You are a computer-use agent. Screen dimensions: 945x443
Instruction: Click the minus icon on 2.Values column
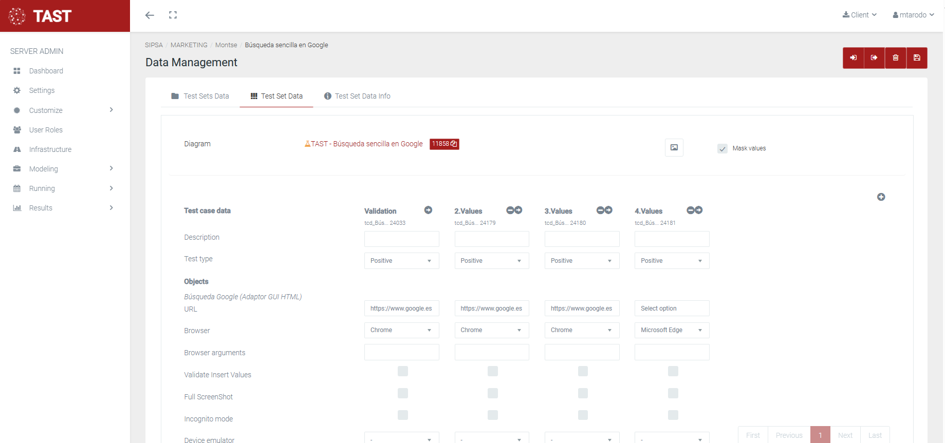click(510, 210)
